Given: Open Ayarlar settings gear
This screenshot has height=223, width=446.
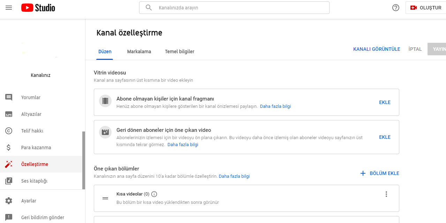Looking at the screenshot, I should click(29, 201).
